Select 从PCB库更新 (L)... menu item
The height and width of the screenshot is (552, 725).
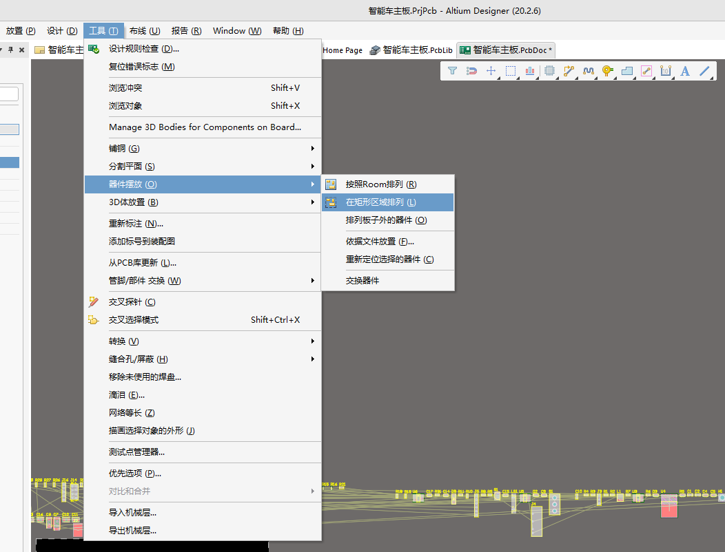coord(203,263)
